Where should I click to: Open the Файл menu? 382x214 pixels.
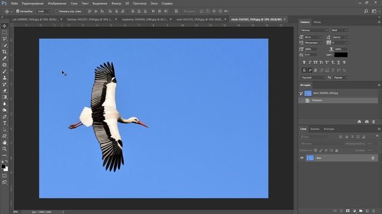[x=14, y=4]
